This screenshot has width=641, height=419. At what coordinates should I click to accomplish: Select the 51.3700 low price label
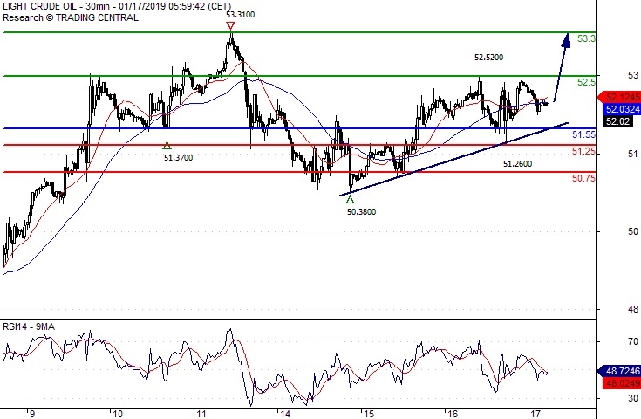coord(178,158)
